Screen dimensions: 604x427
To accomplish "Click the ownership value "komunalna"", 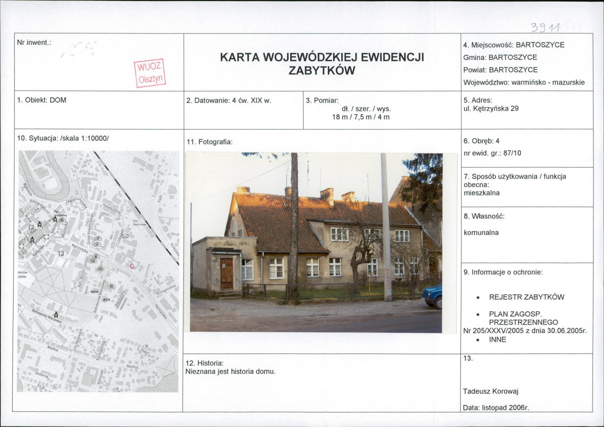I will coord(481,233).
